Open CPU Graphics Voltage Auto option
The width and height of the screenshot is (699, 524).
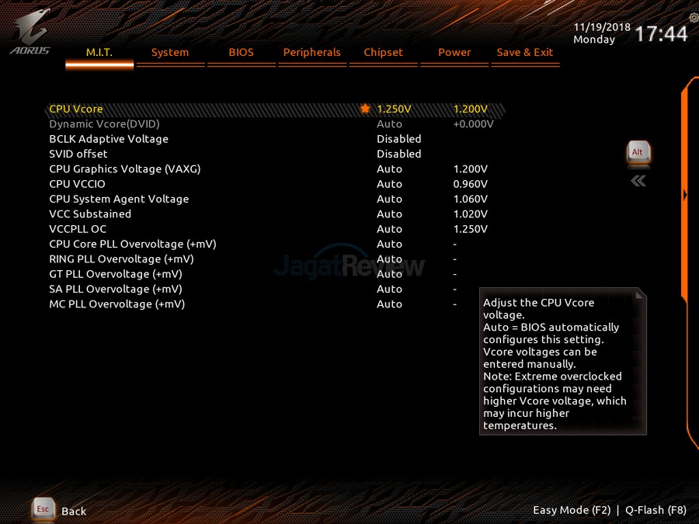(389, 169)
